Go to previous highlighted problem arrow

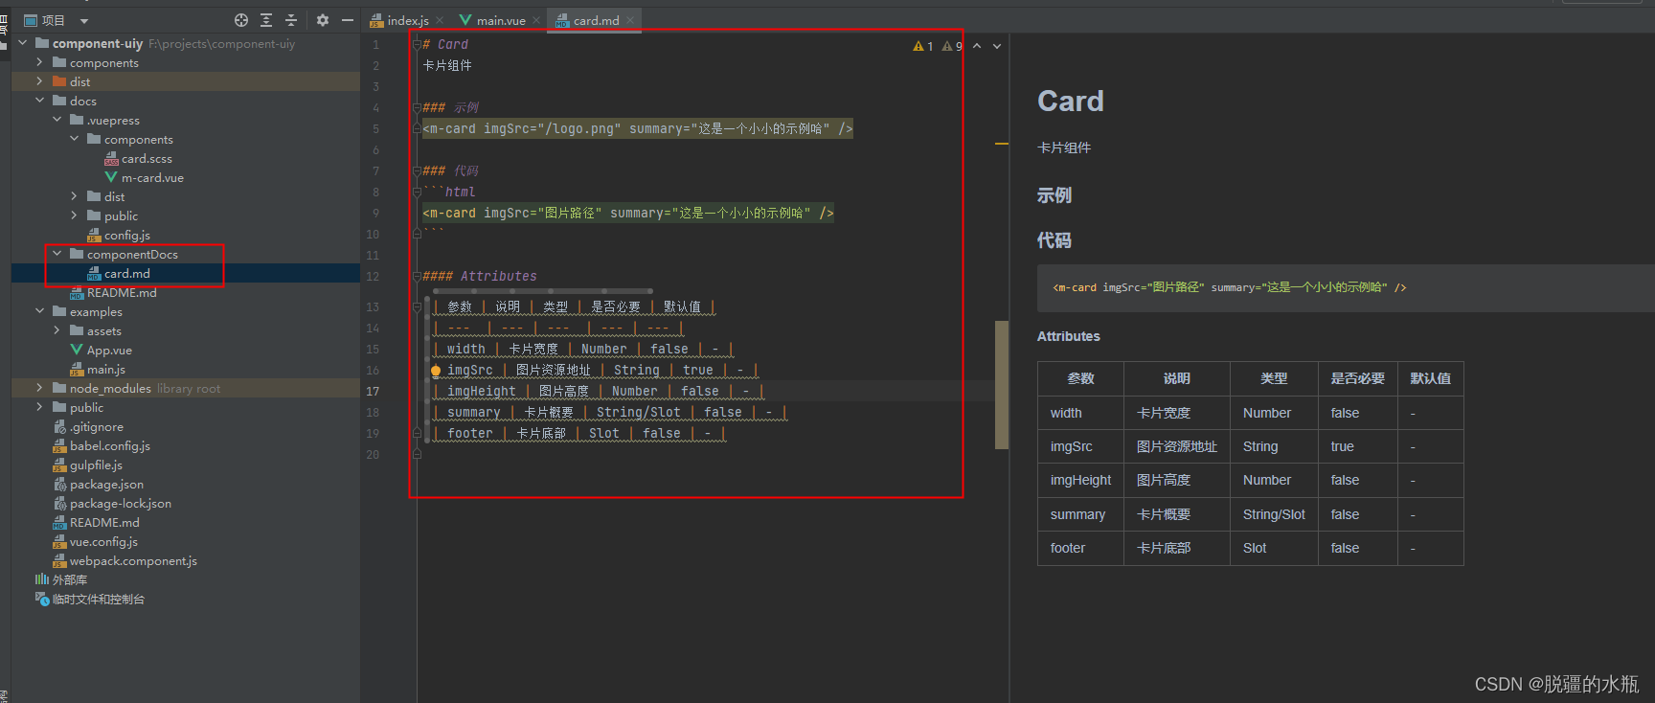tap(977, 45)
